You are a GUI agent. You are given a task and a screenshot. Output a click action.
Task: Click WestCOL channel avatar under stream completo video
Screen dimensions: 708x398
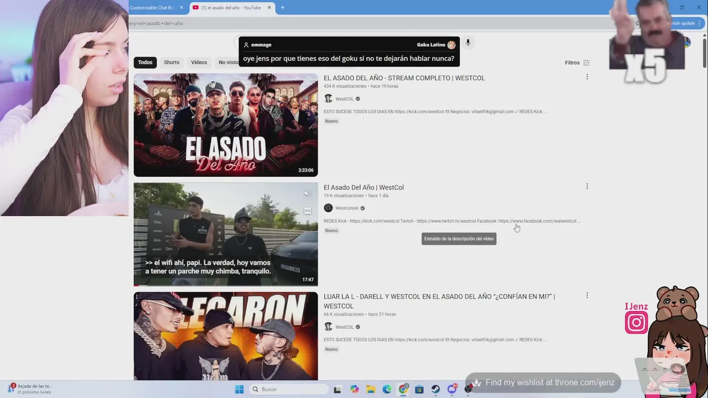click(328, 98)
